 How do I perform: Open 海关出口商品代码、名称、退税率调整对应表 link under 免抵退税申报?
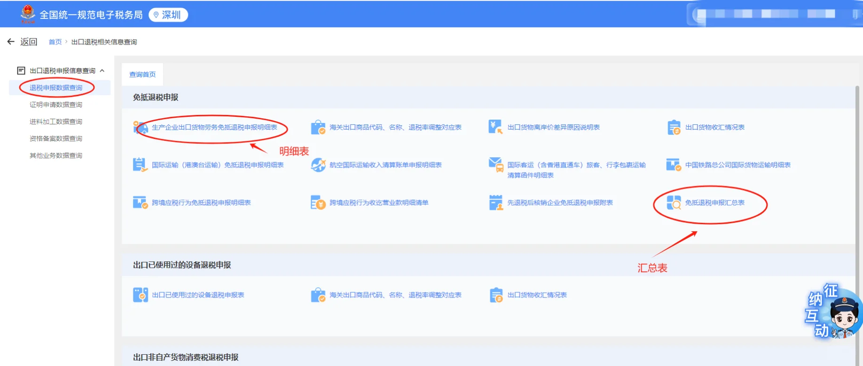(x=395, y=127)
